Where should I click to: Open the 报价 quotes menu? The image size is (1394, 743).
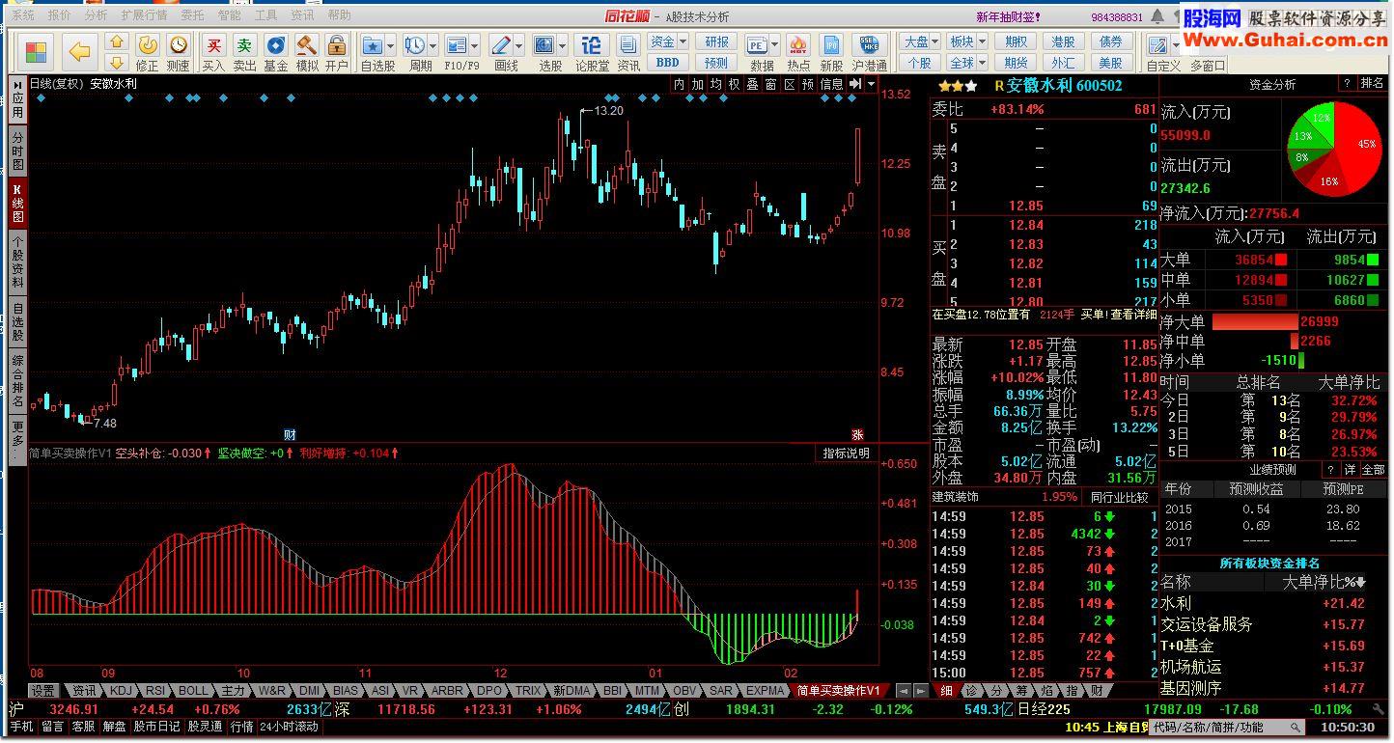60,15
